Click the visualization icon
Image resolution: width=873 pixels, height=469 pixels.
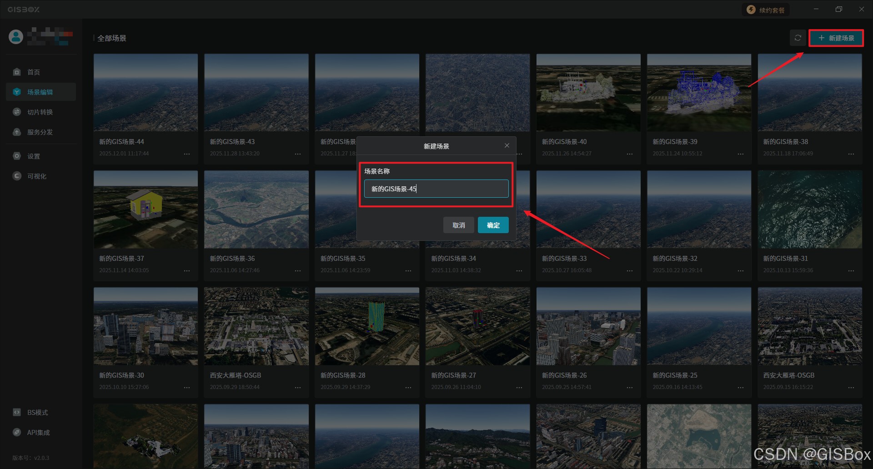(17, 176)
